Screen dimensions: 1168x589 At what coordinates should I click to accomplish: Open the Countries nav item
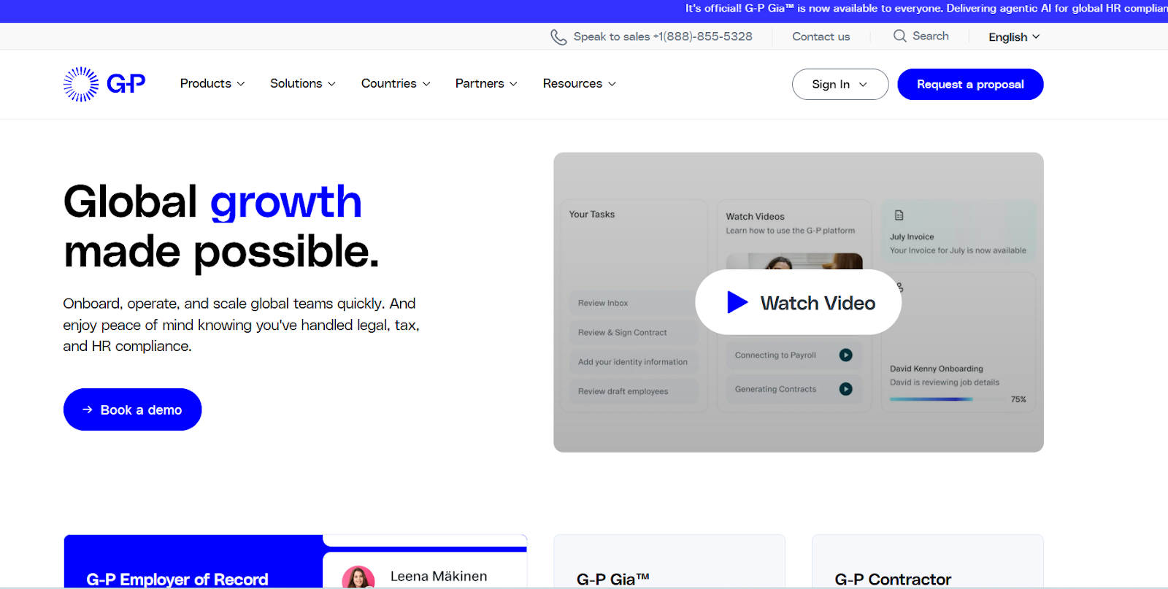coord(396,84)
